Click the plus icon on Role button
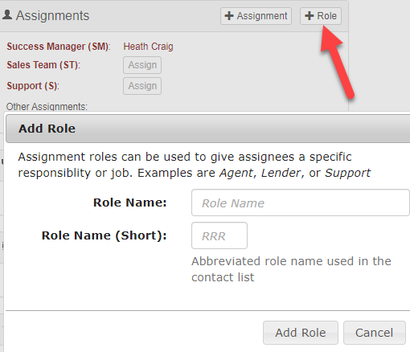The width and height of the screenshot is (410, 352). coord(310,16)
